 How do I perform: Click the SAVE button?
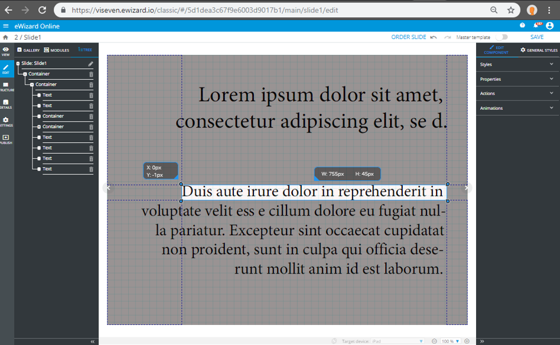[x=536, y=37]
